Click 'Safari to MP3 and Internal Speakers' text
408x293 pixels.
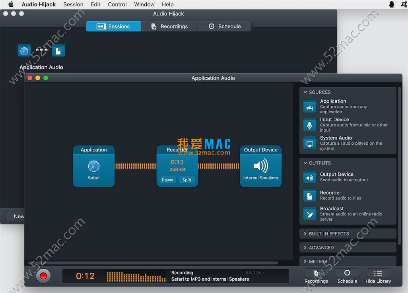(210, 279)
